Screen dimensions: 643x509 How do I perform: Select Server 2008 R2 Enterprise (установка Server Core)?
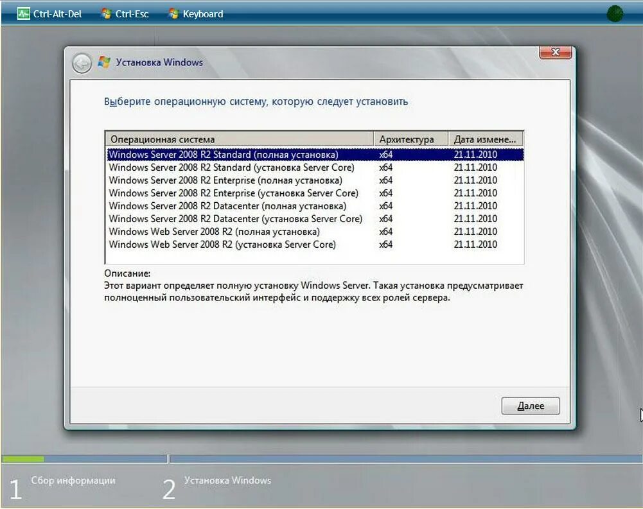[x=315, y=193]
